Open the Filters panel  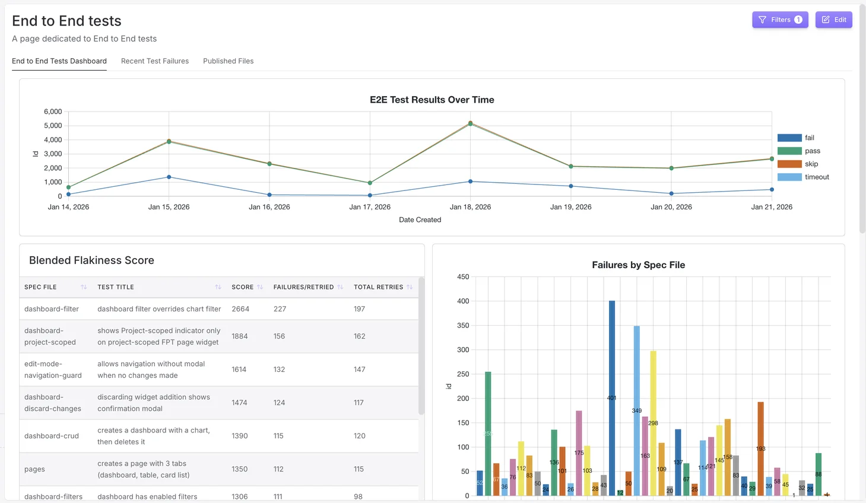click(x=780, y=20)
